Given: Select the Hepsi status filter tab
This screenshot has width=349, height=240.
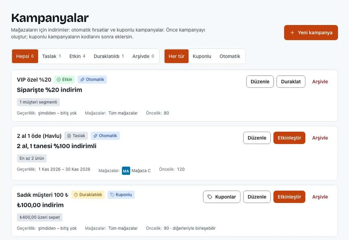Looking at the screenshot, I should [x=25, y=56].
